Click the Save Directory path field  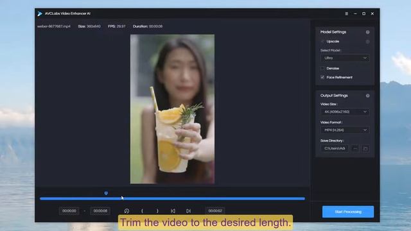[x=335, y=148]
